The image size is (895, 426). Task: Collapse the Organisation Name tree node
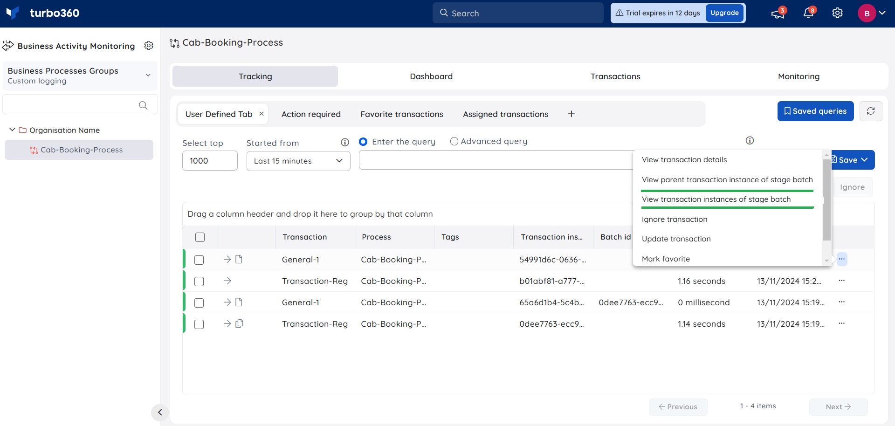(x=12, y=130)
